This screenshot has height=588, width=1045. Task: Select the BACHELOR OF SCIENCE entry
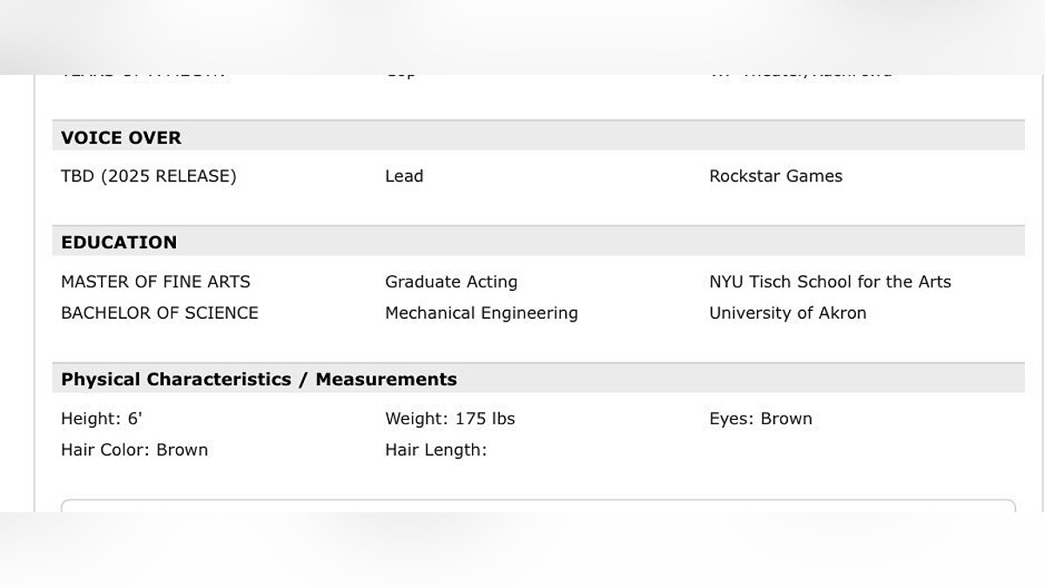point(159,313)
